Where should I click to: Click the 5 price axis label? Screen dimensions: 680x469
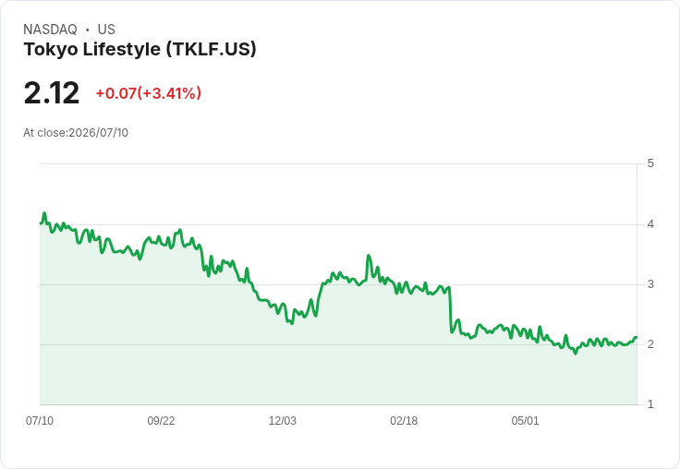pos(650,163)
